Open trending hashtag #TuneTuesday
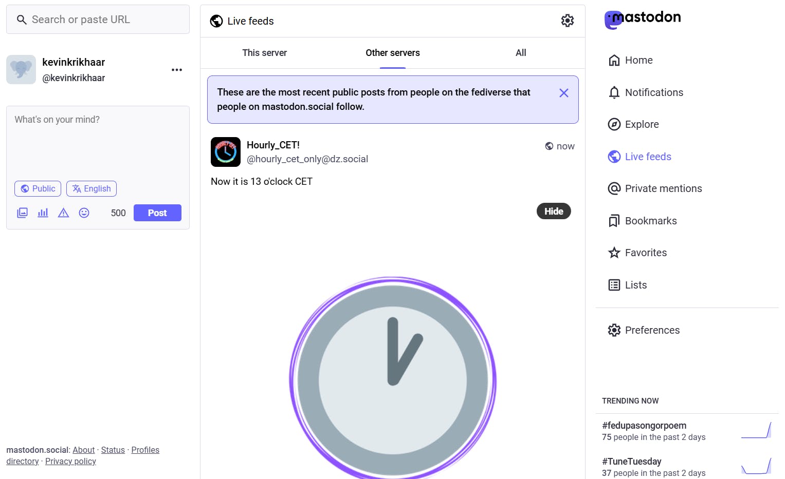 631,461
